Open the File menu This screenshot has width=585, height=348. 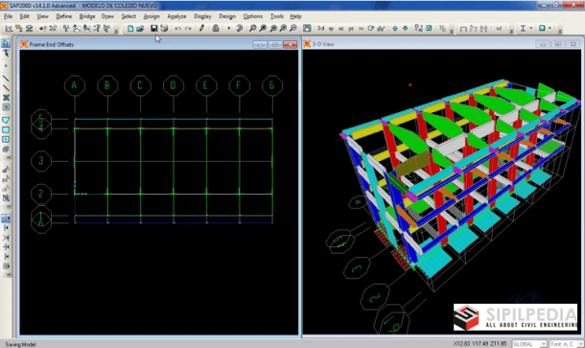tap(9, 16)
